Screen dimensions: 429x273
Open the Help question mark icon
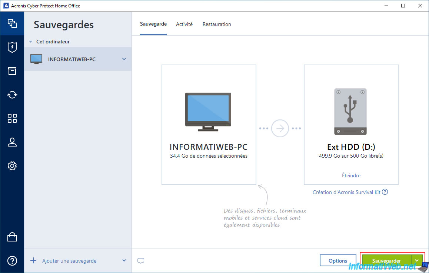point(12,261)
